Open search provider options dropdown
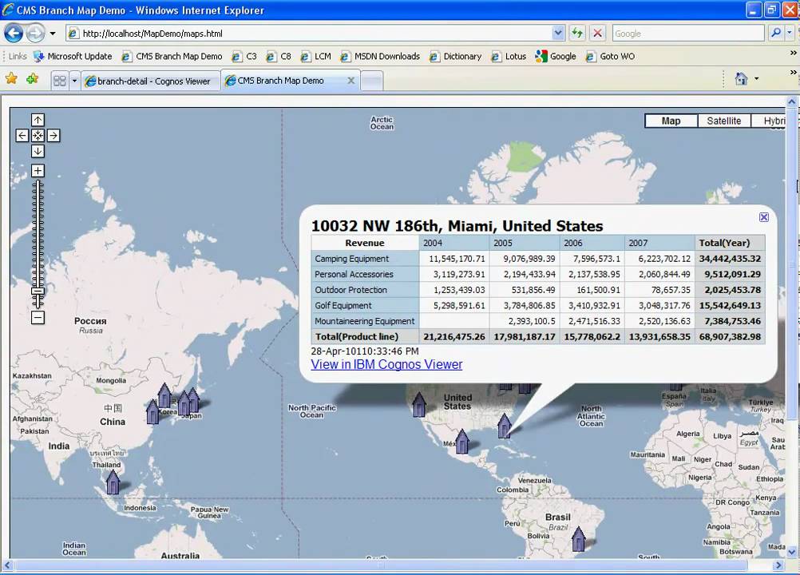The width and height of the screenshot is (800, 575). 790,34
